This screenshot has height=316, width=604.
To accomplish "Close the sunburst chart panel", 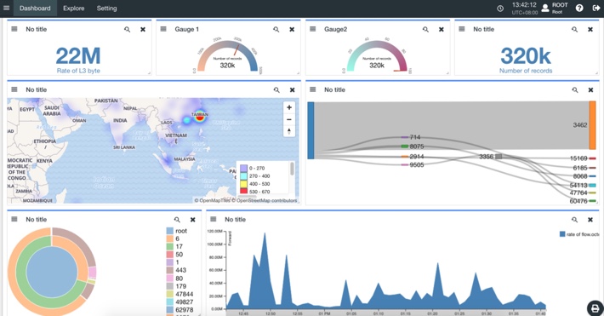I will (193, 220).
